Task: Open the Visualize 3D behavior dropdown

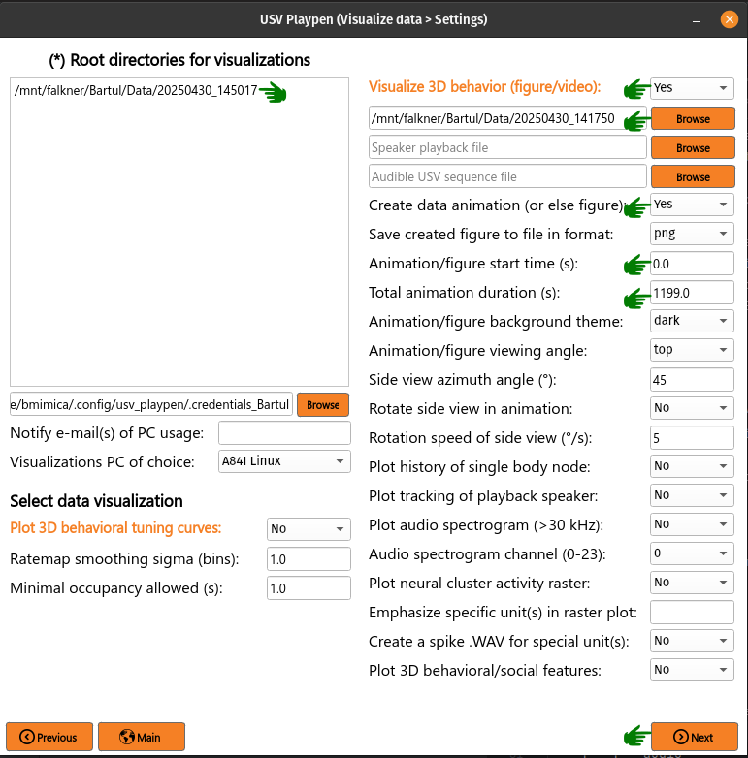Action: [x=692, y=88]
